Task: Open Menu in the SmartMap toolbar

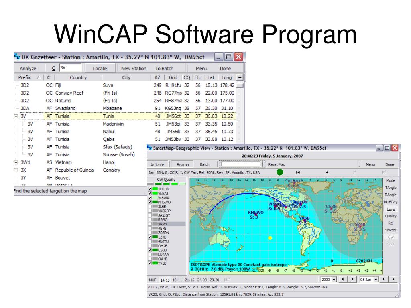Action: coord(370,164)
